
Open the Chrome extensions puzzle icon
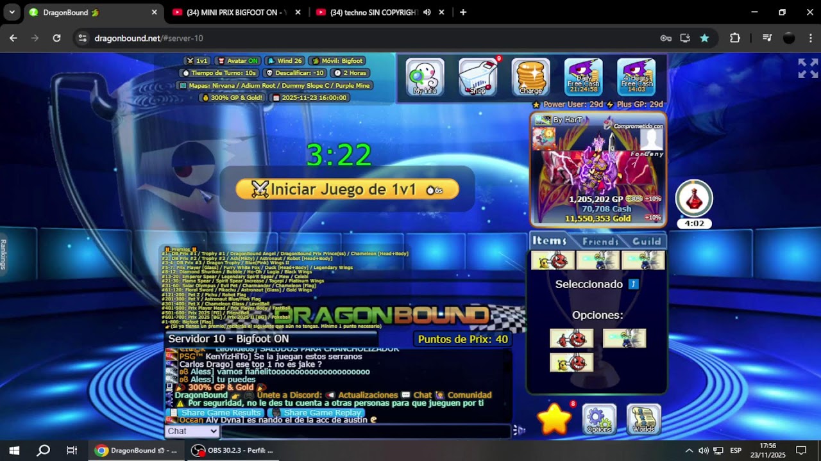pos(735,38)
